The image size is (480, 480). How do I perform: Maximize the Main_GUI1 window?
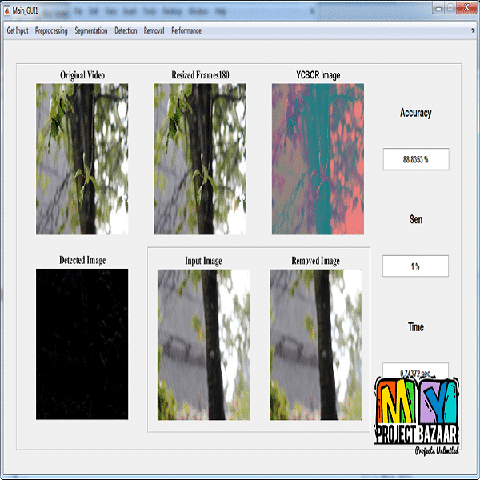click(x=450, y=8)
